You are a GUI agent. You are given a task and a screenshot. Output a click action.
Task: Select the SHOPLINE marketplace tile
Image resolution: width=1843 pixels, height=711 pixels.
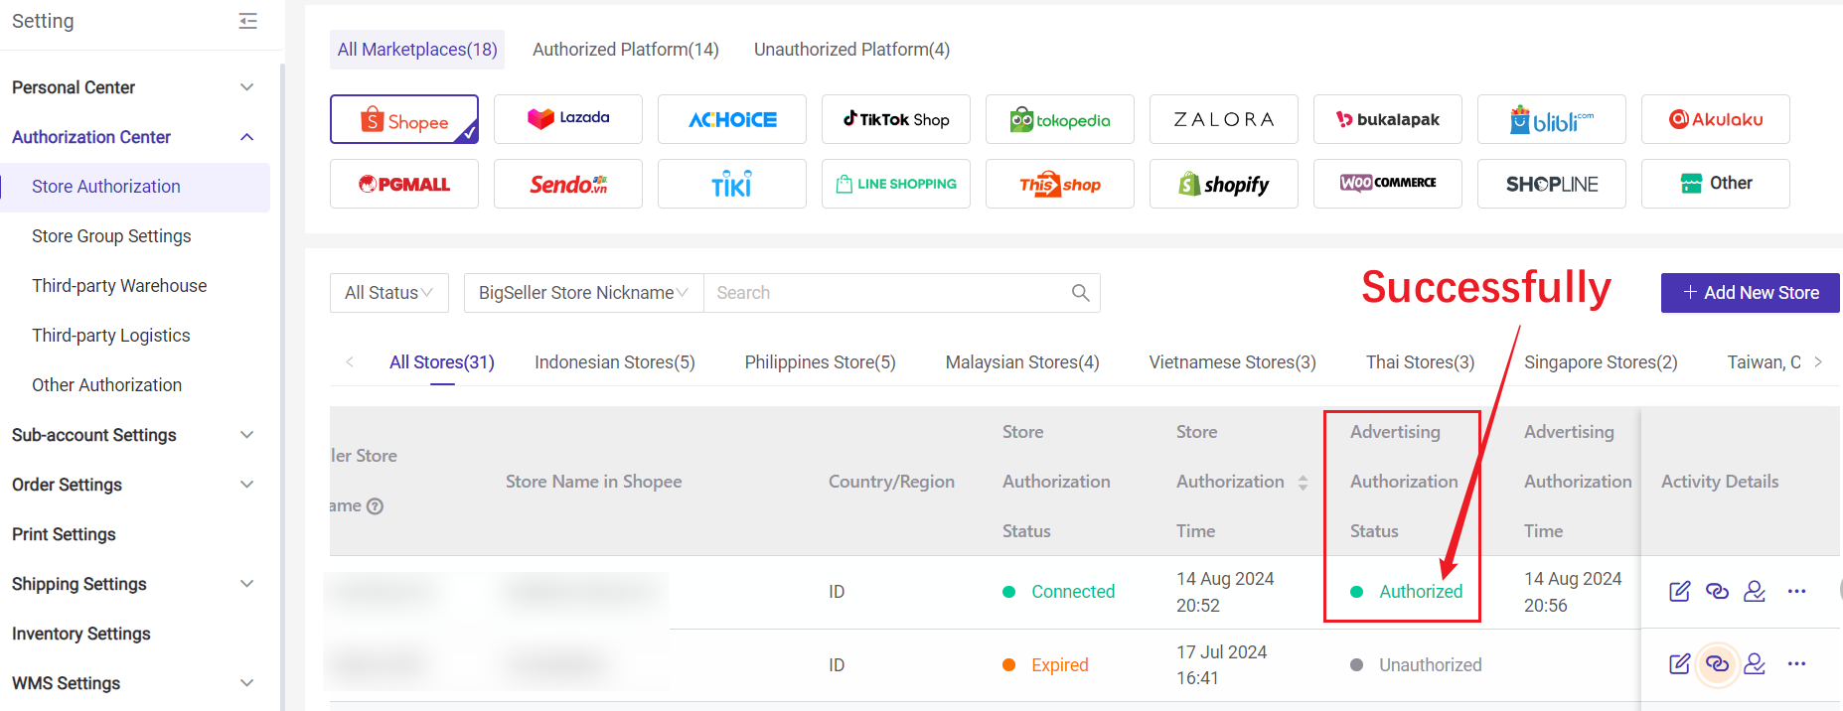pyautogui.click(x=1552, y=184)
